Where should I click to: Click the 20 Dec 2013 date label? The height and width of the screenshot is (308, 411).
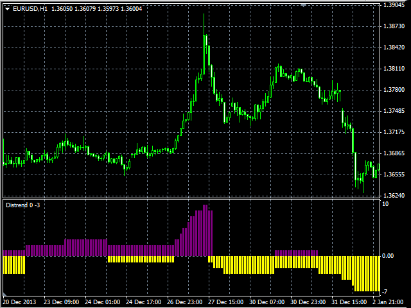point(19,302)
